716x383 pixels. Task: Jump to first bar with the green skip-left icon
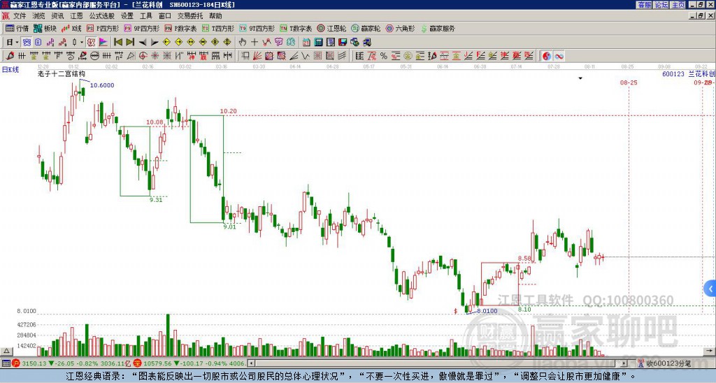pos(117,43)
